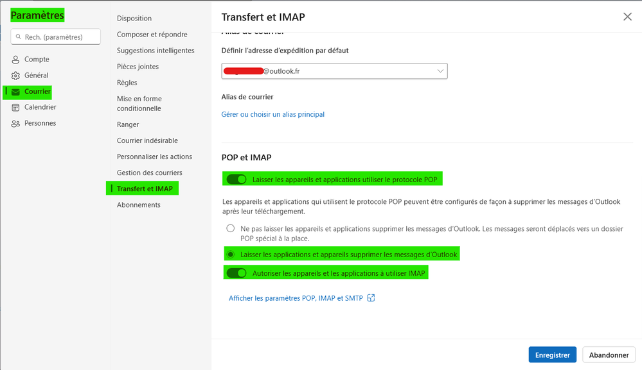Go to Composer et répondre settings
The height and width of the screenshot is (370, 642).
152,35
